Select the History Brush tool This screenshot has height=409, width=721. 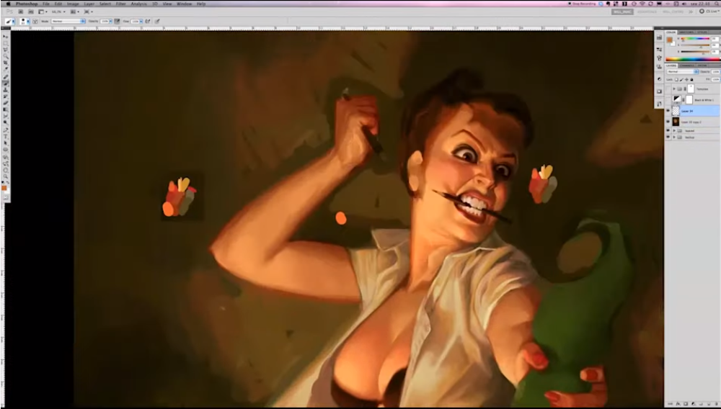(6, 96)
